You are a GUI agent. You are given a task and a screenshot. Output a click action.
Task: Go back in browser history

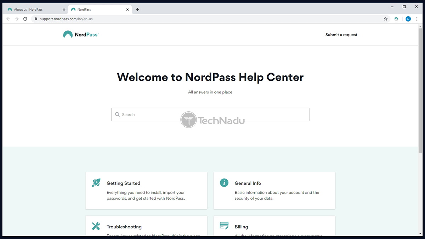click(x=8, y=19)
